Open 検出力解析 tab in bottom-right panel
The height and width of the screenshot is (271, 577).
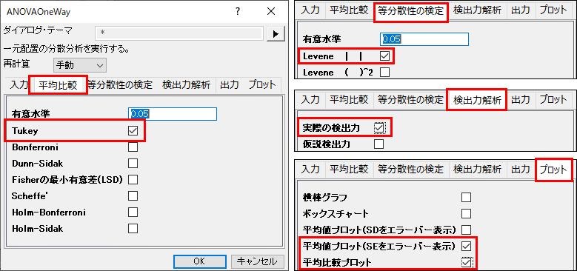[477, 170]
